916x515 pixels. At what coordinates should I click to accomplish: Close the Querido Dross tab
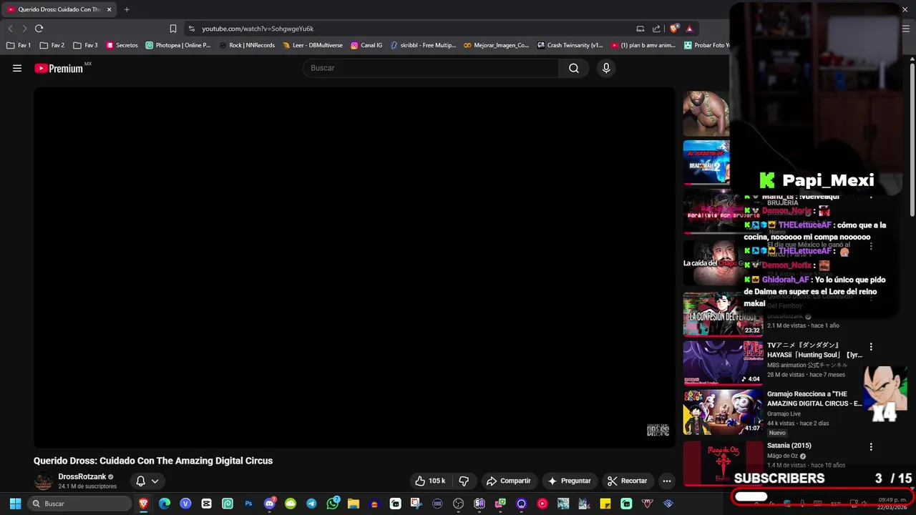tap(109, 9)
